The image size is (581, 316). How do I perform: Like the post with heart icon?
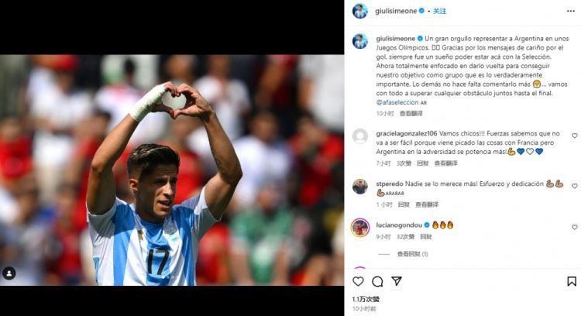pyautogui.click(x=358, y=282)
